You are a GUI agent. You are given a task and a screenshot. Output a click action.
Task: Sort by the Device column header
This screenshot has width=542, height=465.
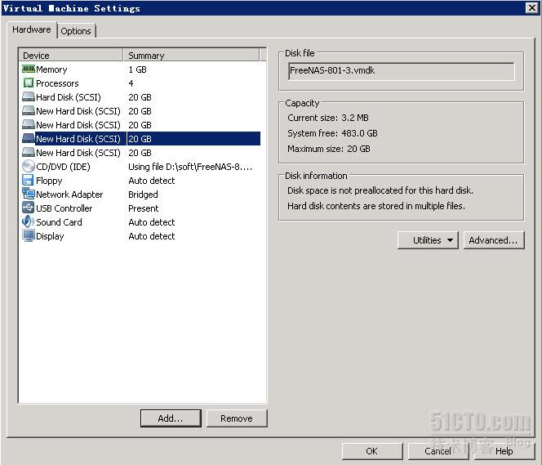(x=71, y=56)
